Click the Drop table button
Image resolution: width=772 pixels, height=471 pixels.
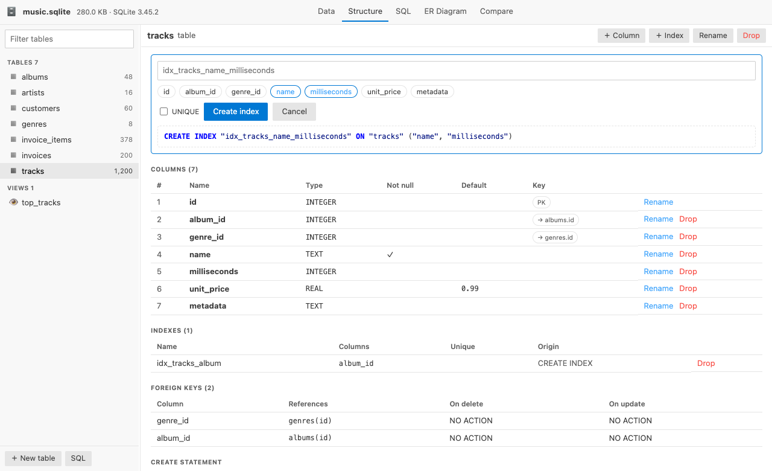tap(751, 36)
